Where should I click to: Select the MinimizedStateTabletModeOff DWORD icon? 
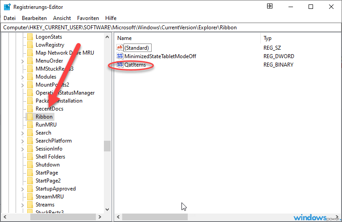[120, 56]
